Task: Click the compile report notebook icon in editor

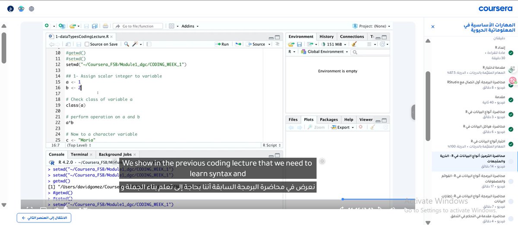Action: [x=149, y=44]
